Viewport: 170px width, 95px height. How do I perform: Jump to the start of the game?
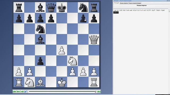[14, 92]
